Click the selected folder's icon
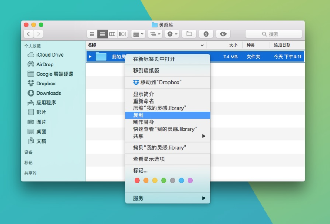Screen dimensions: 330x224 pyautogui.click(x=101, y=57)
